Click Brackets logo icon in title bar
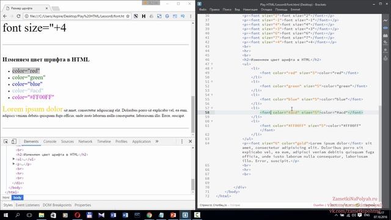391x220 pixels. tap(200, 4)
